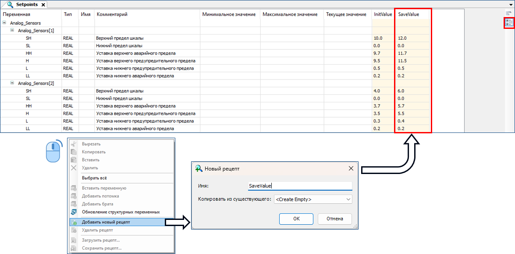The width and height of the screenshot is (515, 254).
Task: Open the tab list arrow at top right
Action: click(510, 3)
